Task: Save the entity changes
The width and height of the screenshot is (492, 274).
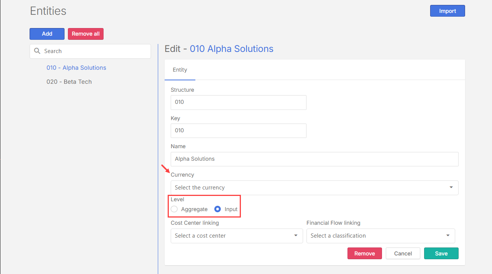Action: (x=441, y=254)
